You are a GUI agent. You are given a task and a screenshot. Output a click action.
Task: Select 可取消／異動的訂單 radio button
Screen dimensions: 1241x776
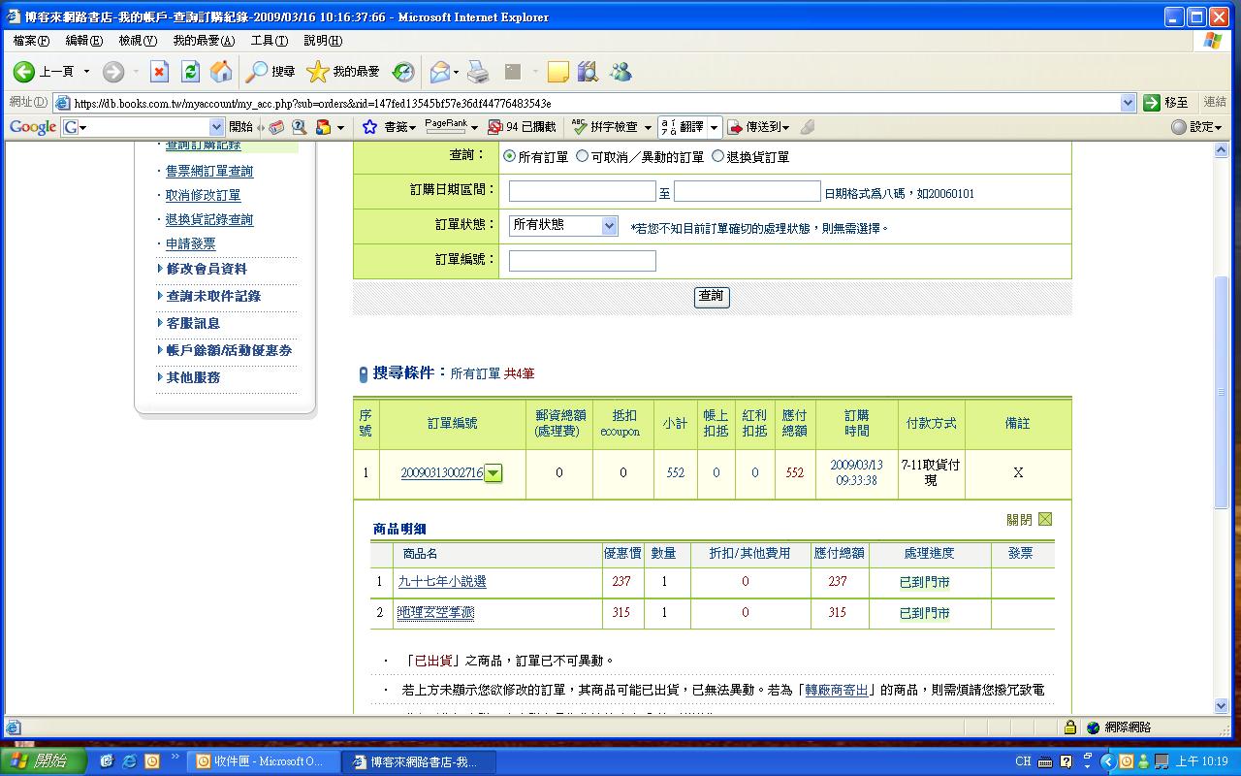point(582,156)
